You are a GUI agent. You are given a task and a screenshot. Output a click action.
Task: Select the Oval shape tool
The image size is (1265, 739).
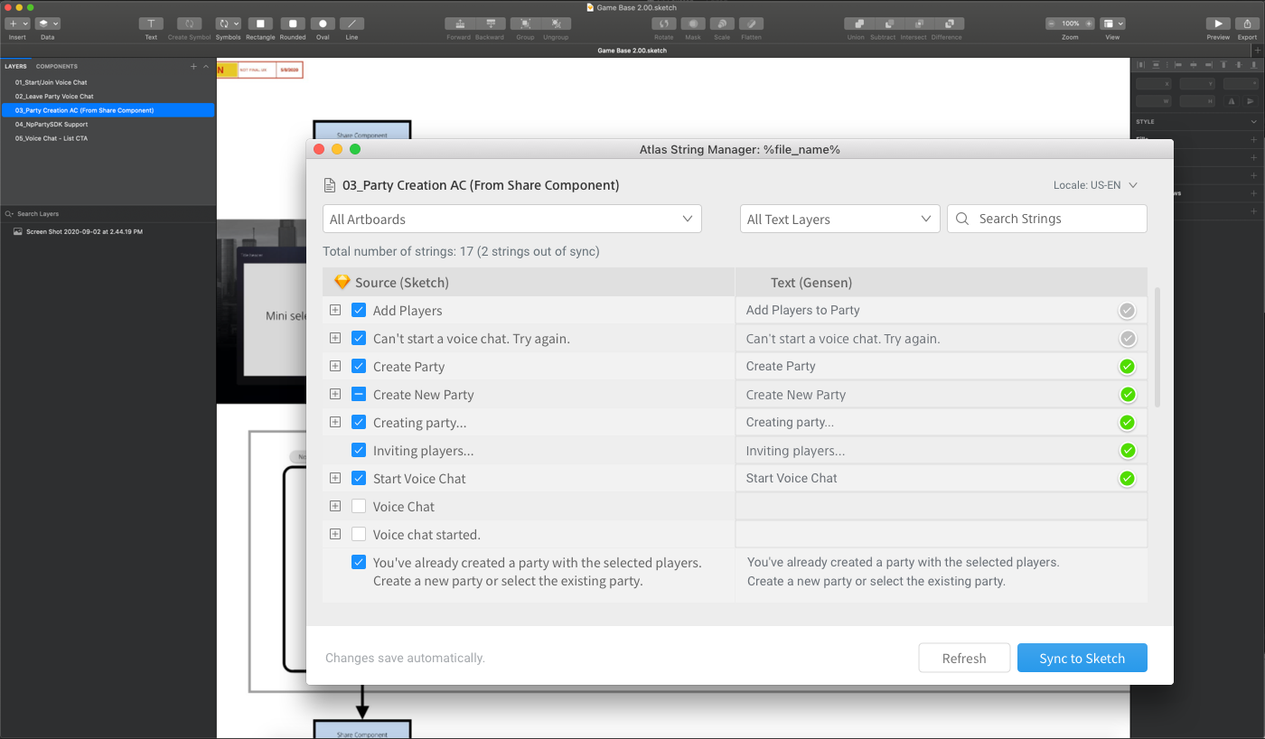[323, 23]
